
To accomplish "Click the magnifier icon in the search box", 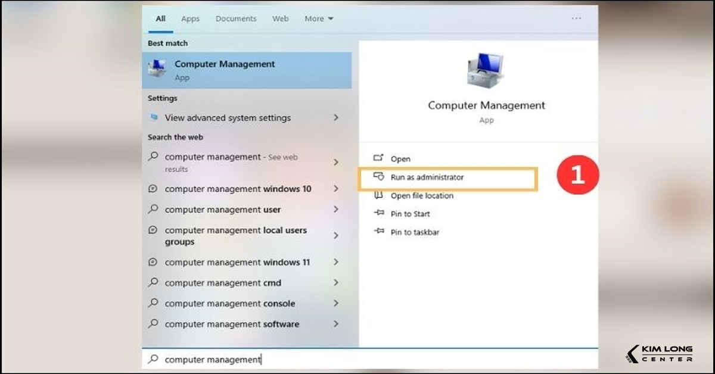I will (x=154, y=359).
